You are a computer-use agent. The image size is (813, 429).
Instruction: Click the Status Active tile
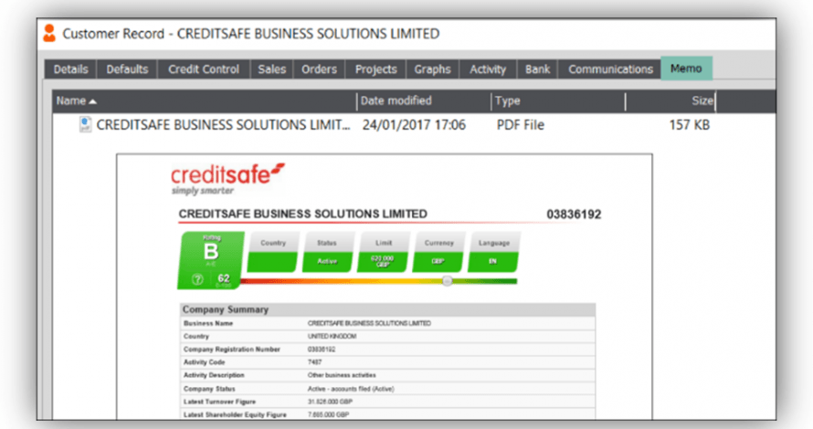(327, 252)
